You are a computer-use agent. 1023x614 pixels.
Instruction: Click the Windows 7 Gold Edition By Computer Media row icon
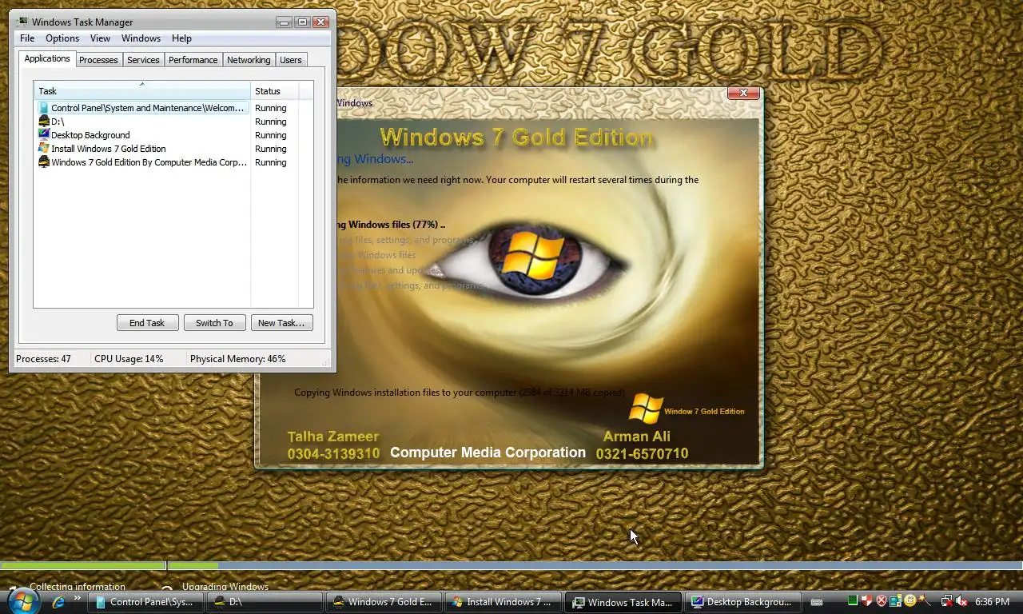coord(44,162)
